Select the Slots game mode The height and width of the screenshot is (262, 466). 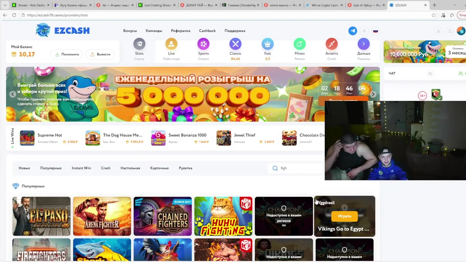coord(139,49)
